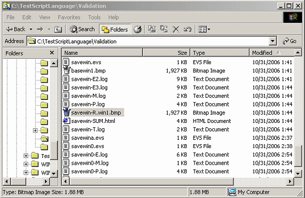Image resolution: width=305 pixels, height=198 pixels.
Task: Click the Move To toolbar icon
Action: point(152,29)
